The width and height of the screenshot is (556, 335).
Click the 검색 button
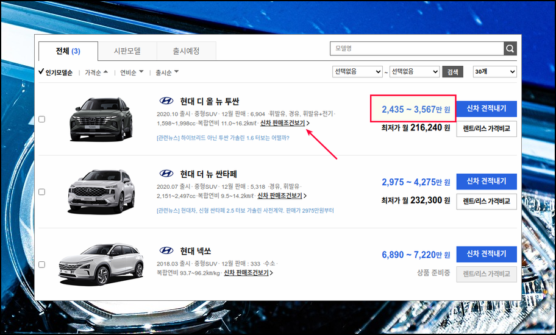(x=452, y=72)
